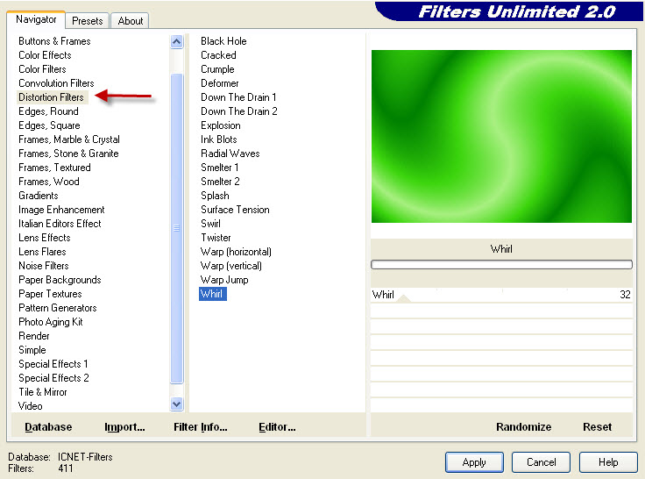The image size is (645, 479).
Task: Choose the Explosion filter
Action: (221, 125)
